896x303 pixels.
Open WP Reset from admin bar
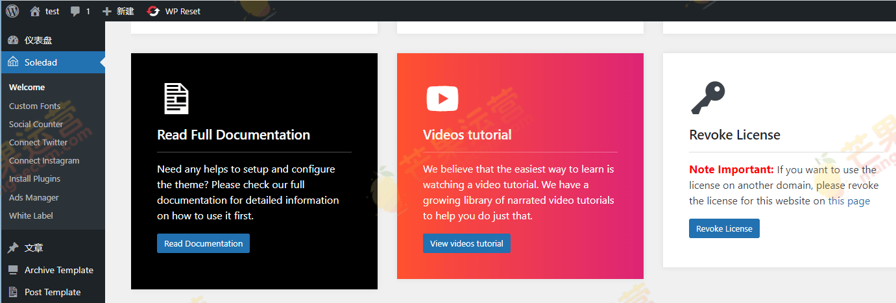pyautogui.click(x=174, y=11)
